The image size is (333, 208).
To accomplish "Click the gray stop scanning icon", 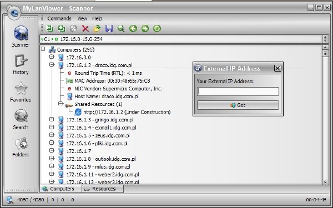I will pos(73,28).
